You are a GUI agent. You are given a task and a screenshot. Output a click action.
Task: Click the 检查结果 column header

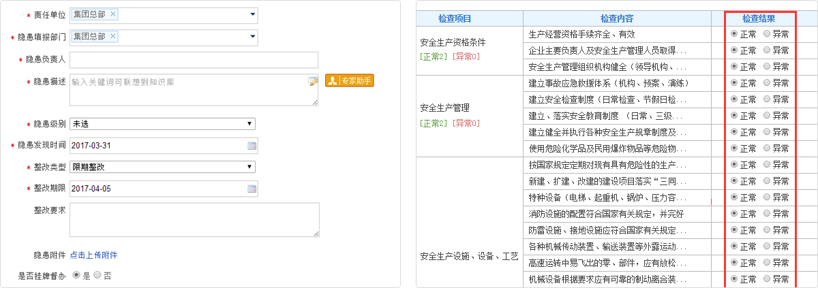click(758, 18)
